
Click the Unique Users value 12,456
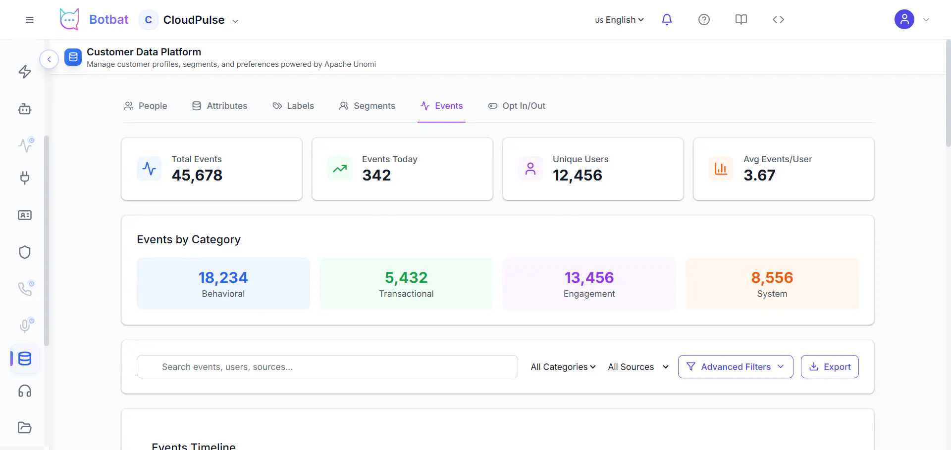coord(578,175)
